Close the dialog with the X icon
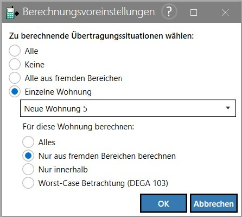The width and height of the screenshot is (242, 217). tap(225, 13)
